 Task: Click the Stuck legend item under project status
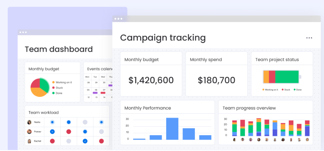coord(286,90)
